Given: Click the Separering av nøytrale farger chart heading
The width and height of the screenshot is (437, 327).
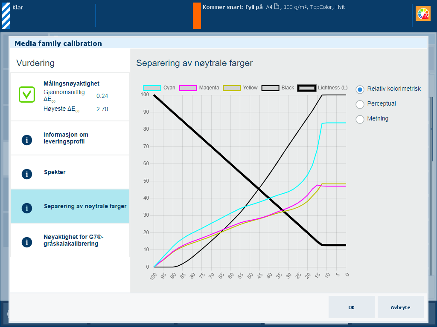Looking at the screenshot, I should [195, 63].
